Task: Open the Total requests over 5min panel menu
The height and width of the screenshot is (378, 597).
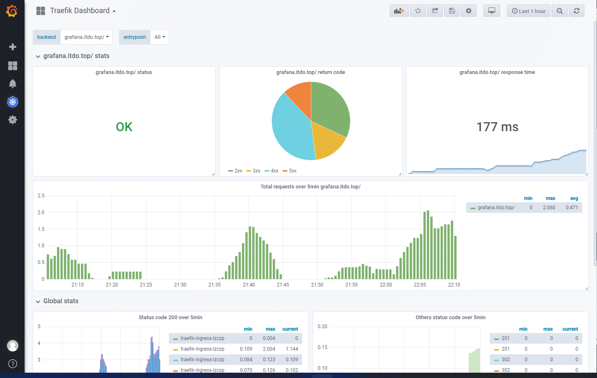Action: point(311,187)
